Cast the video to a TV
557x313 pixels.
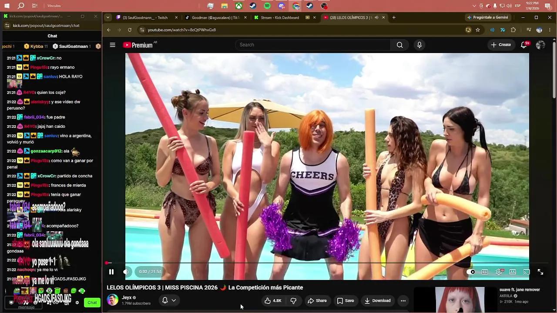526,272
